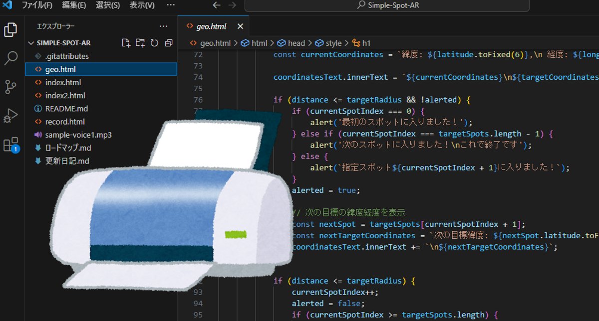Open the Extensions view with badge
Screen dimensions: 599x321
click(10, 145)
